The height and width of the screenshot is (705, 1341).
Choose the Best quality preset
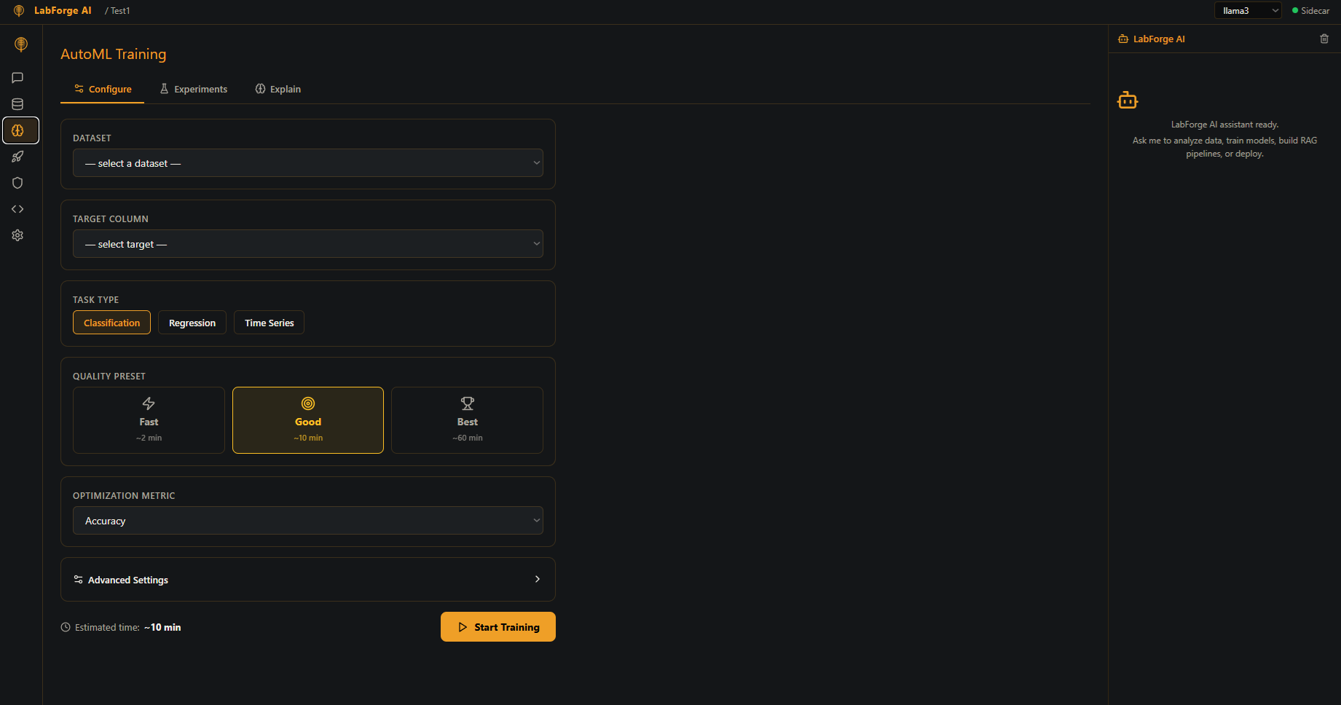466,420
